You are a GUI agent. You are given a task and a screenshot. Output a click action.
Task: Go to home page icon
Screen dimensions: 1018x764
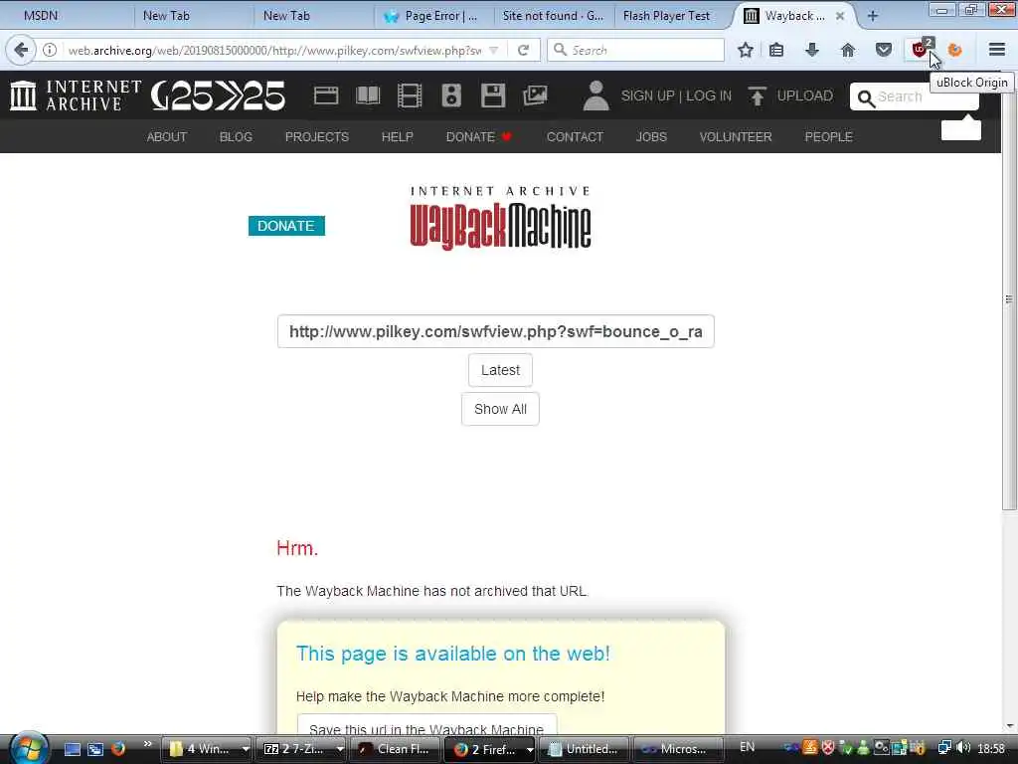[x=848, y=50]
